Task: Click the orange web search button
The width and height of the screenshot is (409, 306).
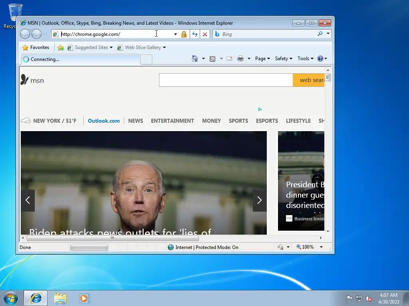Action: (x=309, y=80)
